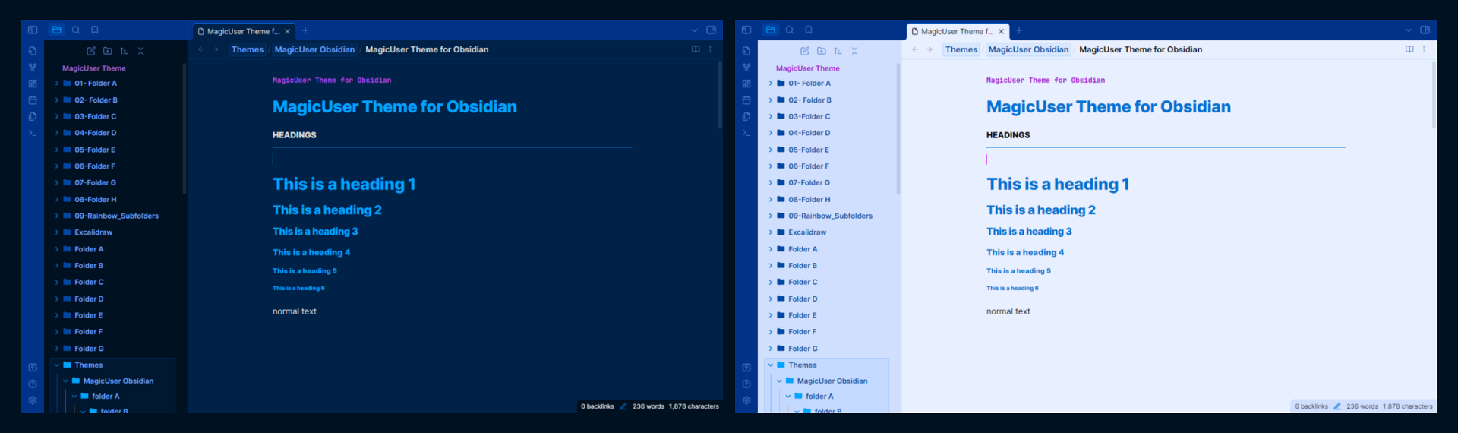Click Themes breadcrumb in dark window
The image size is (1458, 433).
click(x=248, y=49)
